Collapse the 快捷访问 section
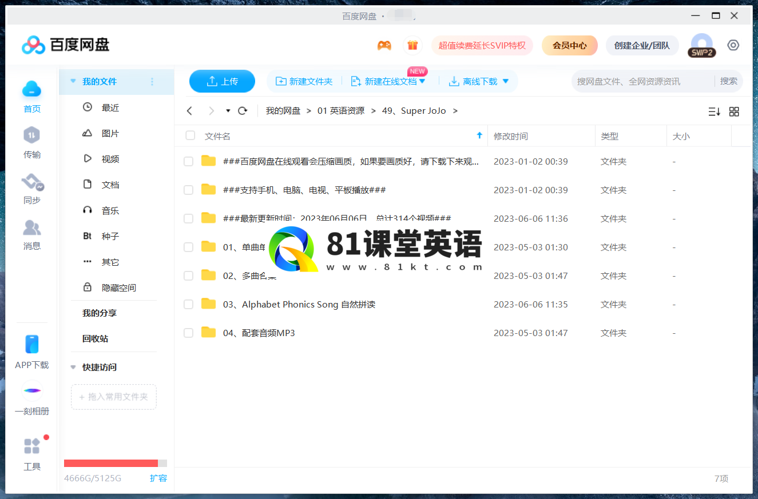This screenshot has width=758, height=499. click(x=73, y=368)
